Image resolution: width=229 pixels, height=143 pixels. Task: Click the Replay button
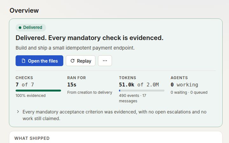click(x=80, y=61)
